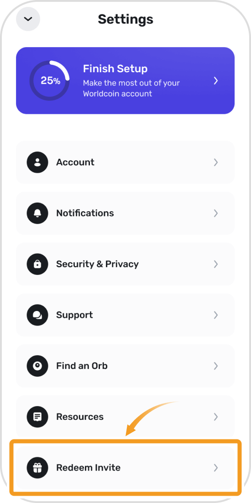
Task: Expand the Find an Orb chevron
Action: 216,366
